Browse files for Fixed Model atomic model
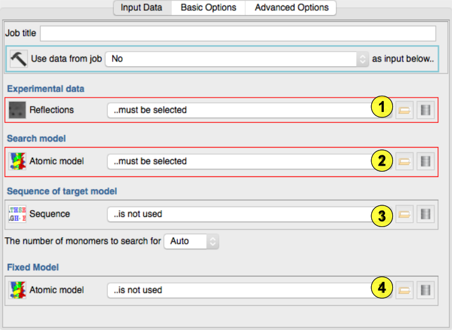 tap(404, 290)
